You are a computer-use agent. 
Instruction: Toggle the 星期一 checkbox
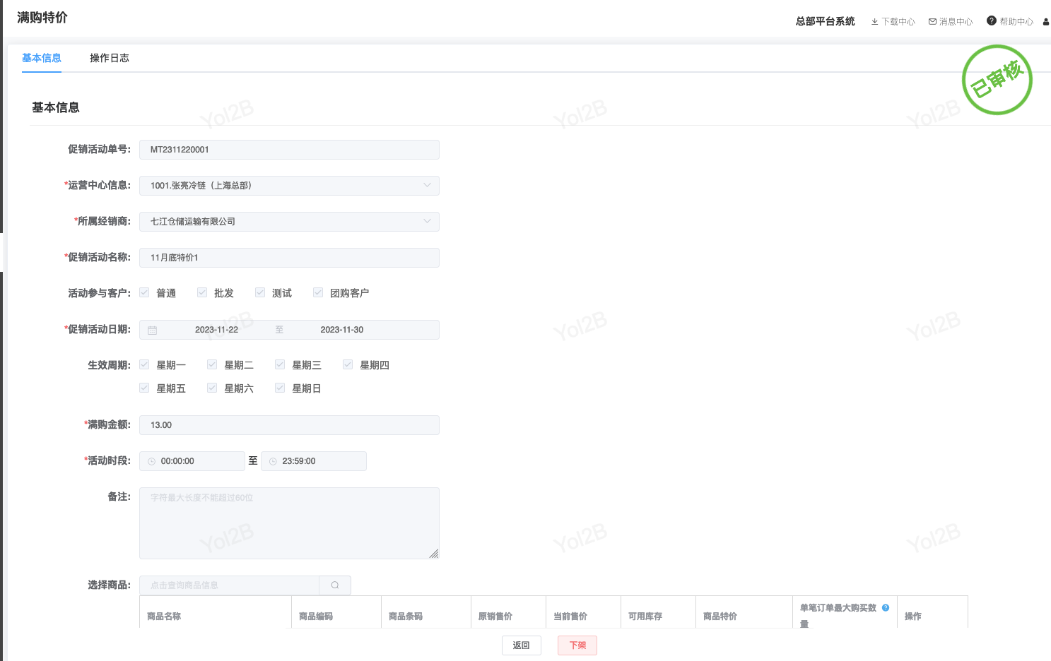click(144, 364)
